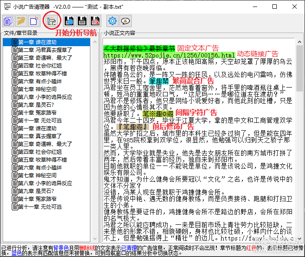The image size is (305, 257).
Task: Click the fanyi.baidu URL in the last line
Action: point(257,238)
